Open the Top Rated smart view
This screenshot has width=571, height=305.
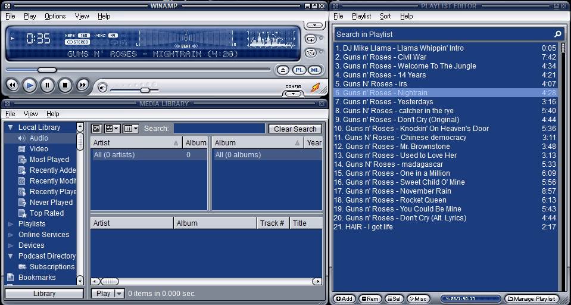click(x=46, y=213)
